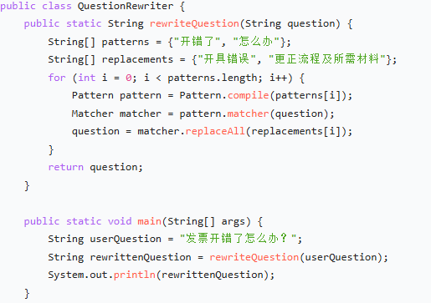Click the "开具错误" replacement string
Viewport: 431px width, 303px height.
(x=227, y=59)
